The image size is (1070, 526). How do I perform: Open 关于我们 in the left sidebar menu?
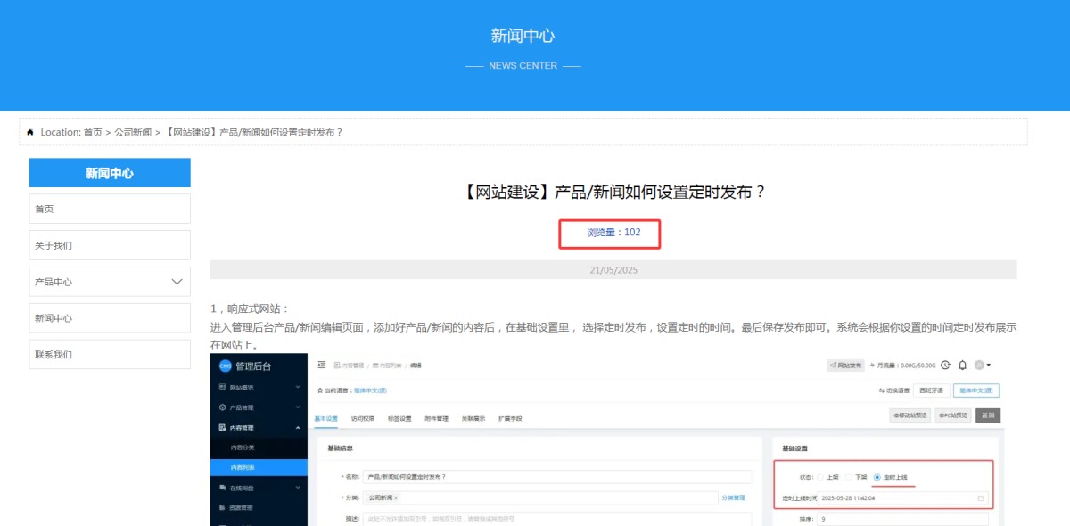click(110, 245)
